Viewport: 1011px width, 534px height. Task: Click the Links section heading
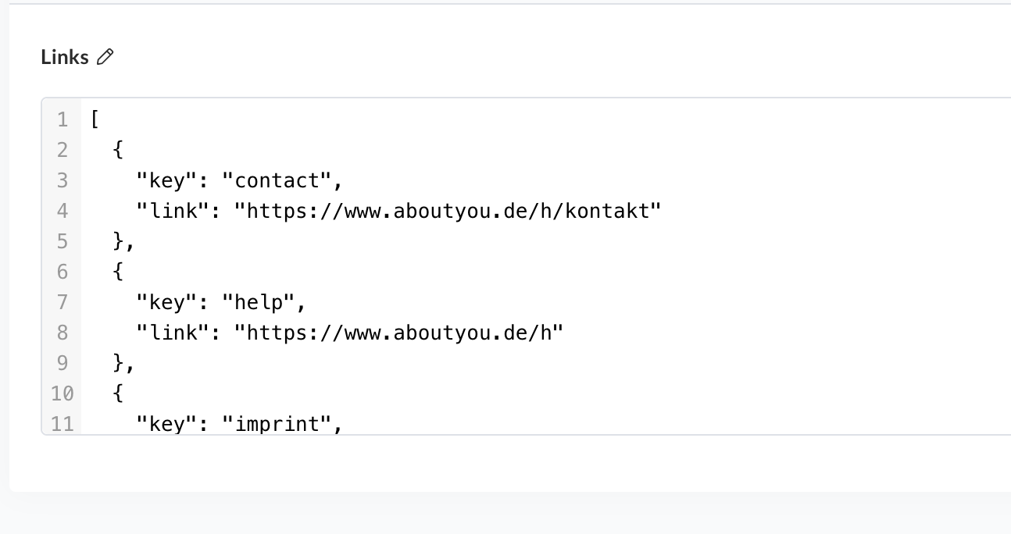point(65,57)
